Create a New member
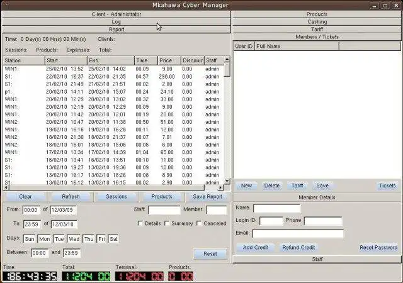 pos(246,186)
